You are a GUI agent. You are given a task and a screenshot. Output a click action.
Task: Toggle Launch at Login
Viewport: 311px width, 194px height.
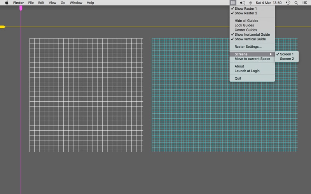[x=252, y=71]
